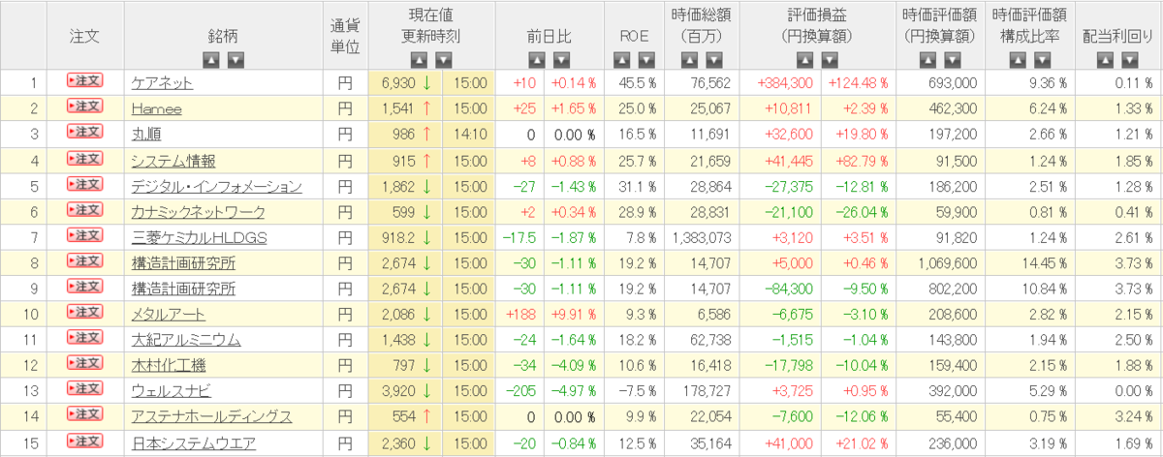Select メタルアート change value +9.91 %
The image size is (1163, 457).
(572, 315)
